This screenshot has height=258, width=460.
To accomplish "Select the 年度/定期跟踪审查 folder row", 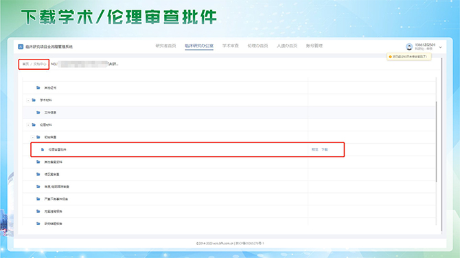I will [x=229, y=187].
